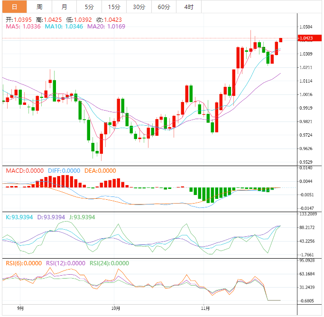This screenshot has height=317, width=324.
Task: Click the current price tag 1.0423
Action: (x=307, y=38)
